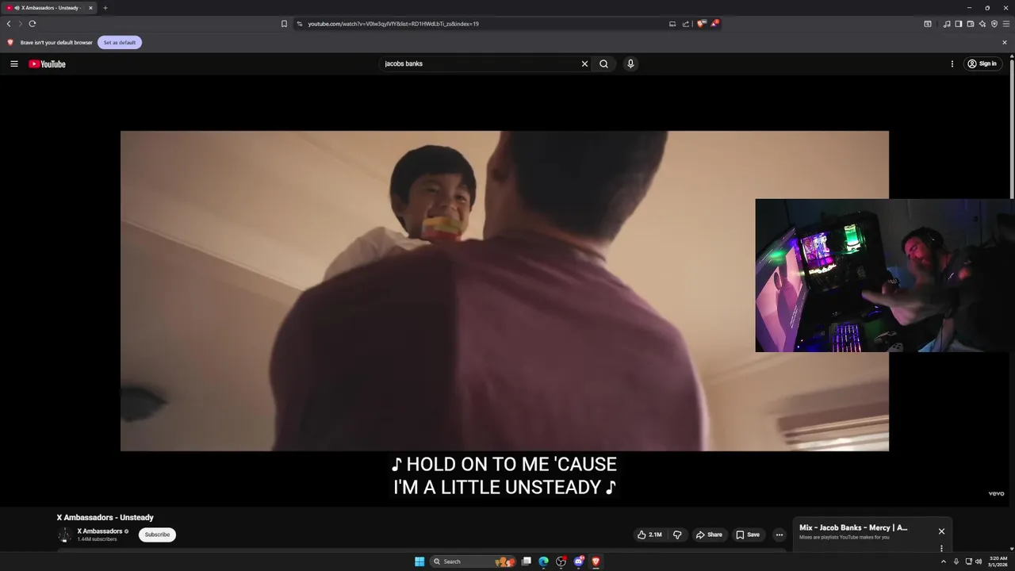The height and width of the screenshot is (571, 1015).
Task: Open the Brave Wallet icon
Action: [x=971, y=24]
